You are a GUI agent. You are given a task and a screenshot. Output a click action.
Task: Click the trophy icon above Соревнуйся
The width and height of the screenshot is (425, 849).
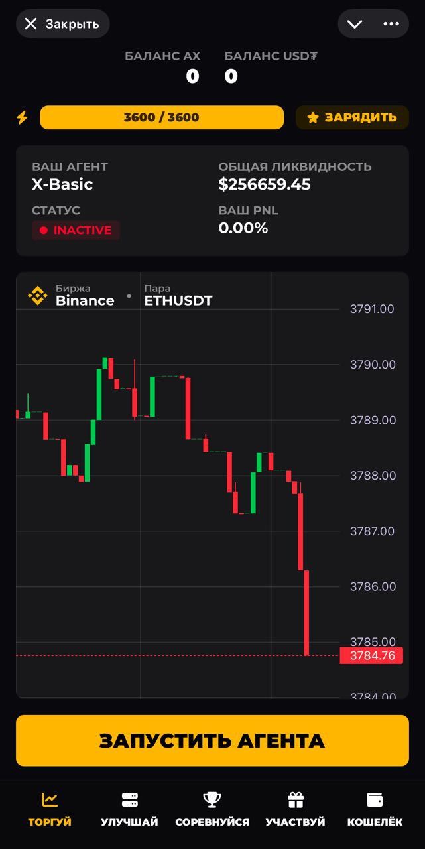pos(212,800)
